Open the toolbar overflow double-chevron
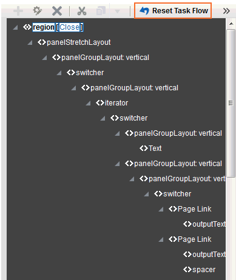The width and height of the screenshot is (236, 280). [x=226, y=11]
